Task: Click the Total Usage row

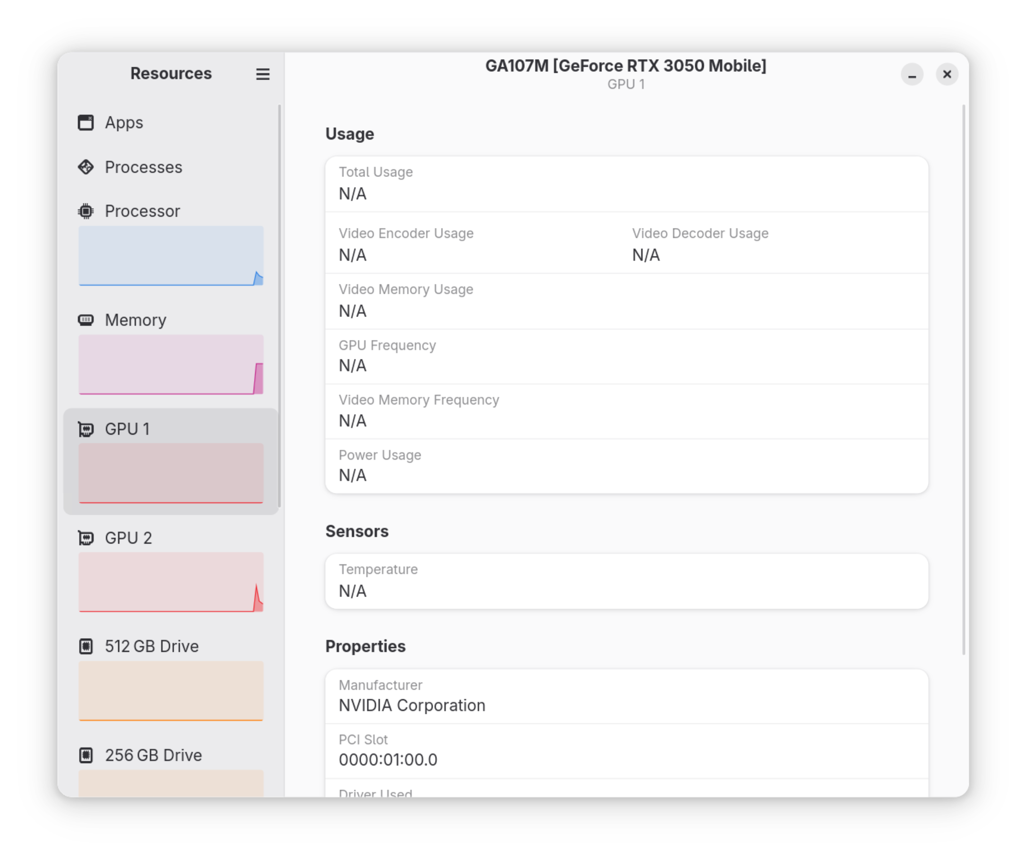Action: pos(626,184)
